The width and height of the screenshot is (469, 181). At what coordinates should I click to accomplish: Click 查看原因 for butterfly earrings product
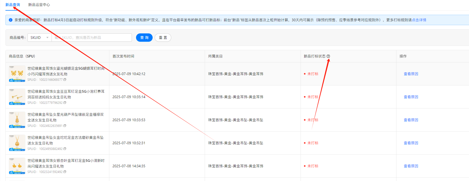coord(411,74)
